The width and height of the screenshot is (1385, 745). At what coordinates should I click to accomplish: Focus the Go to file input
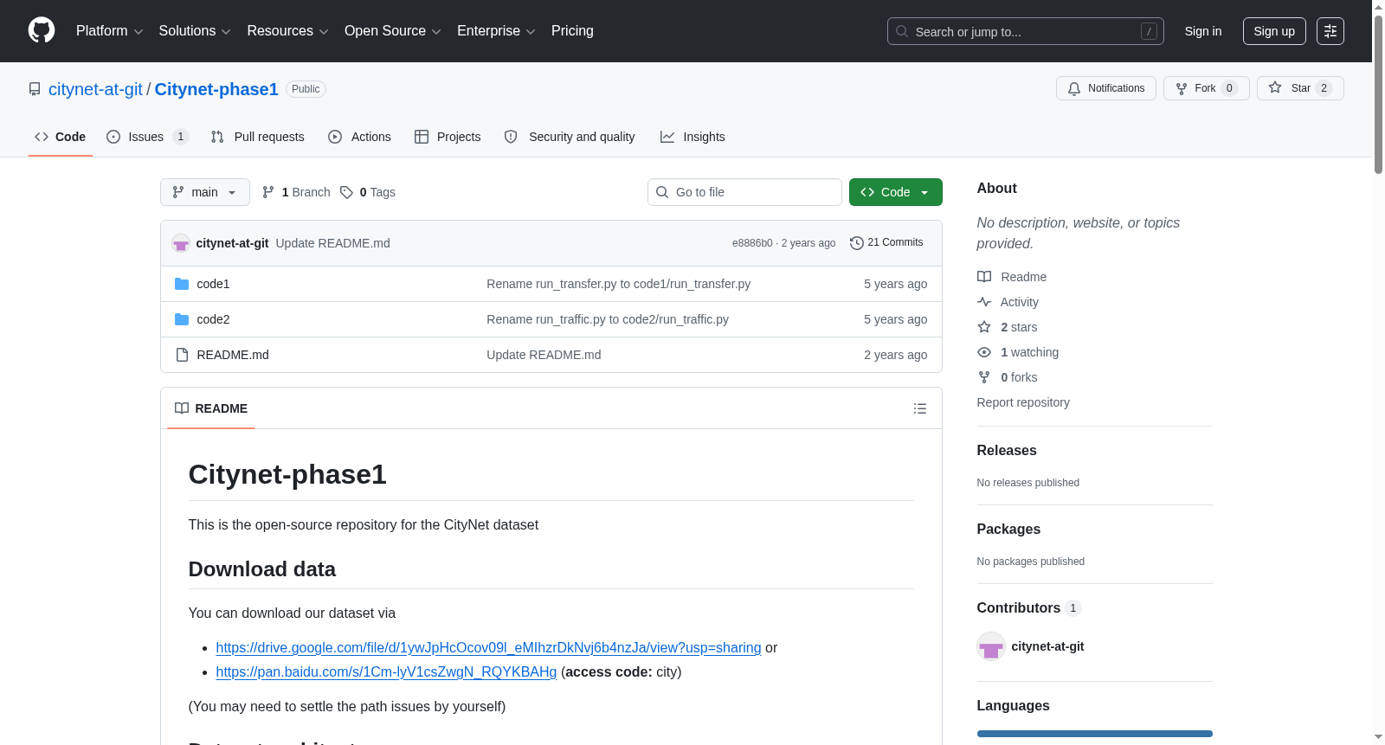click(x=744, y=192)
